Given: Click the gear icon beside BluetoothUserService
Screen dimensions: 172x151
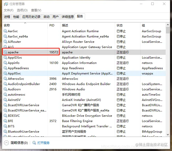Looking at the screenshot, I should coord(5,131).
